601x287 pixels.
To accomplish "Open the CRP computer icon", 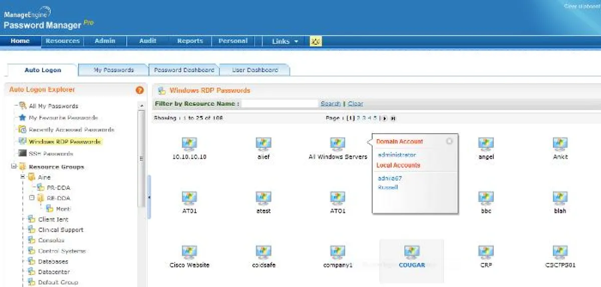I will [x=486, y=252].
